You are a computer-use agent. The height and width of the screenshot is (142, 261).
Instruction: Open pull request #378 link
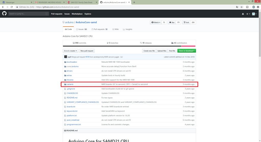pyautogui.click(x=87, y=57)
